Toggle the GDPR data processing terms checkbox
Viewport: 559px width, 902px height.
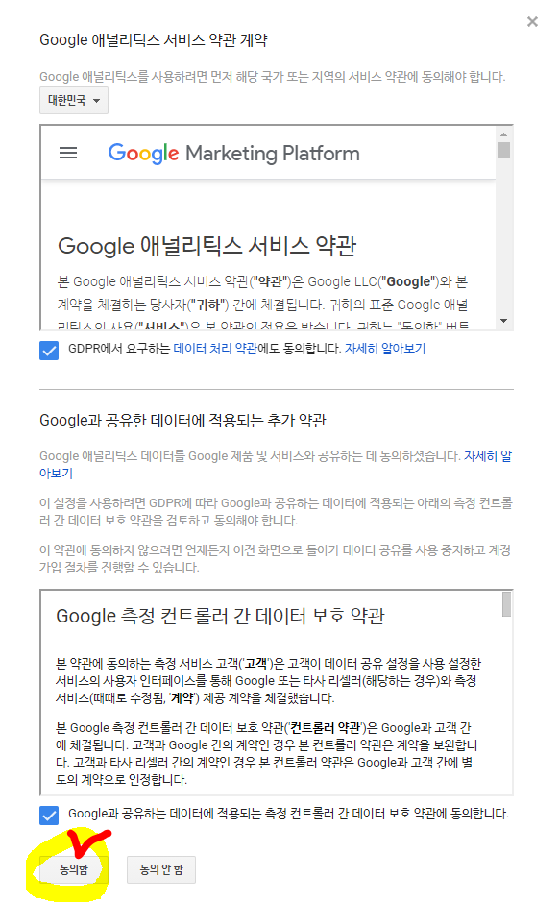pyautogui.click(x=49, y=350)
